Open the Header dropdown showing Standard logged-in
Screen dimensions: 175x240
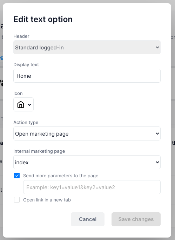tap(87, 47)
